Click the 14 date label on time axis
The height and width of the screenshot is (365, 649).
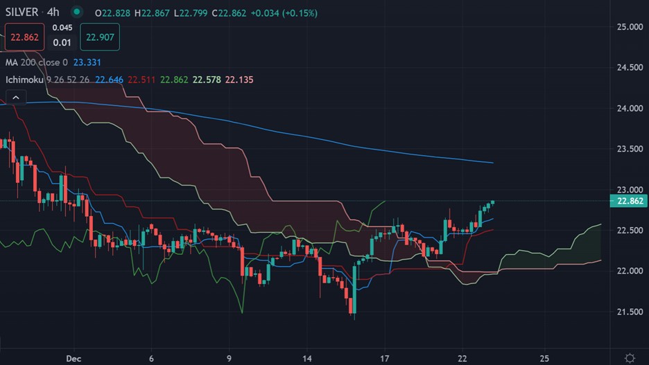(306, 359)
